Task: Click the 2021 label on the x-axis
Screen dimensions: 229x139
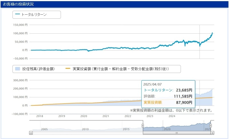Action: [x=106, y=116]
